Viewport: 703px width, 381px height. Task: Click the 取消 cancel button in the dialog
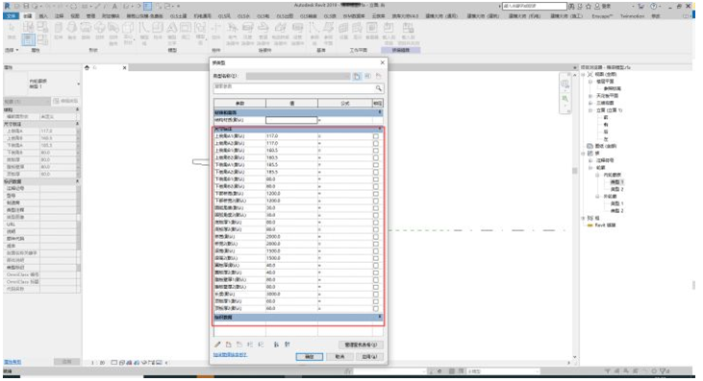pyautogui.click(x=339, y=356)
